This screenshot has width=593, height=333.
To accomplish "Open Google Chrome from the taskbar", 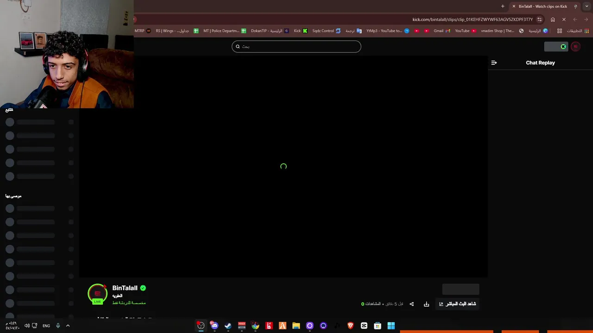I will pyautogui.click(x=255, y=326).
